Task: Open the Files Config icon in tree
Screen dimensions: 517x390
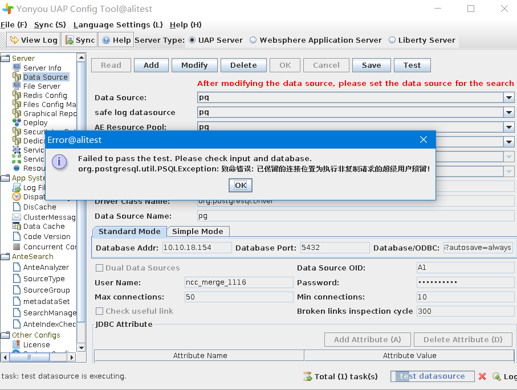Action: [17, 104]
